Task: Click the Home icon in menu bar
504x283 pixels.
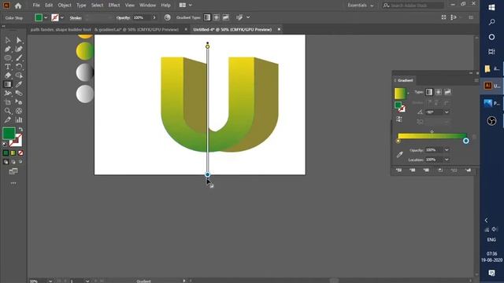Action: click(18, 6)
